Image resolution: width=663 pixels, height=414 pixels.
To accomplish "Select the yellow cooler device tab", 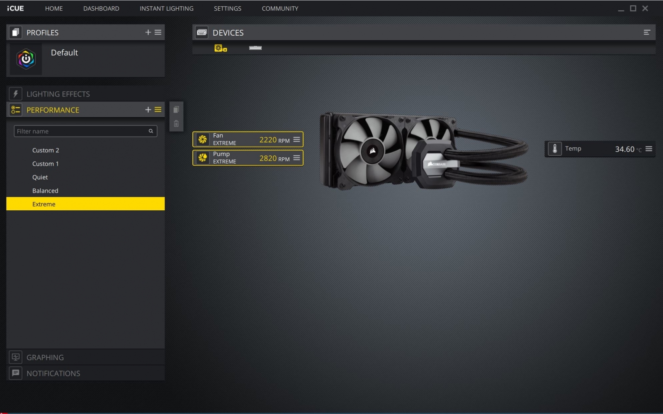I will [x=221, y=48].
